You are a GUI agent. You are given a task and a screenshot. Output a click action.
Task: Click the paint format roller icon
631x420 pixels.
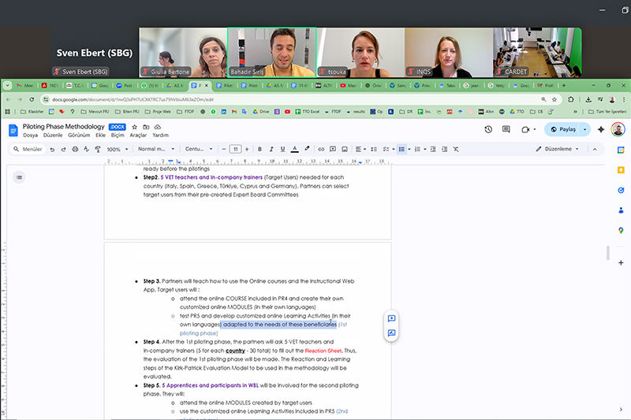point(96,149)
